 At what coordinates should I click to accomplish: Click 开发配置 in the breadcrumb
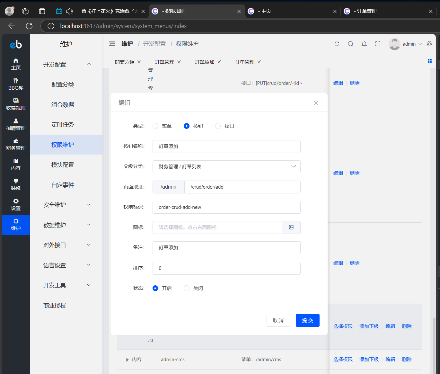coord(154,44)
